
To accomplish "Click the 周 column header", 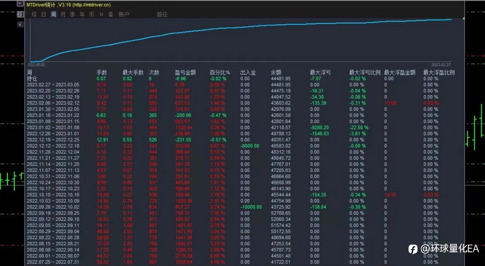I will tap(29, 72).
